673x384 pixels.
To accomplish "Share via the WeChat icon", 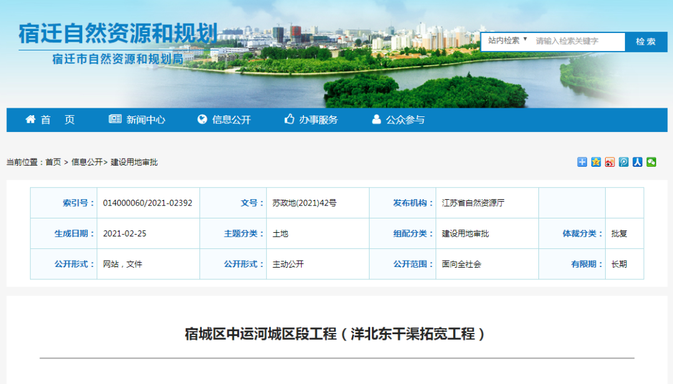I will pos(651,162).
